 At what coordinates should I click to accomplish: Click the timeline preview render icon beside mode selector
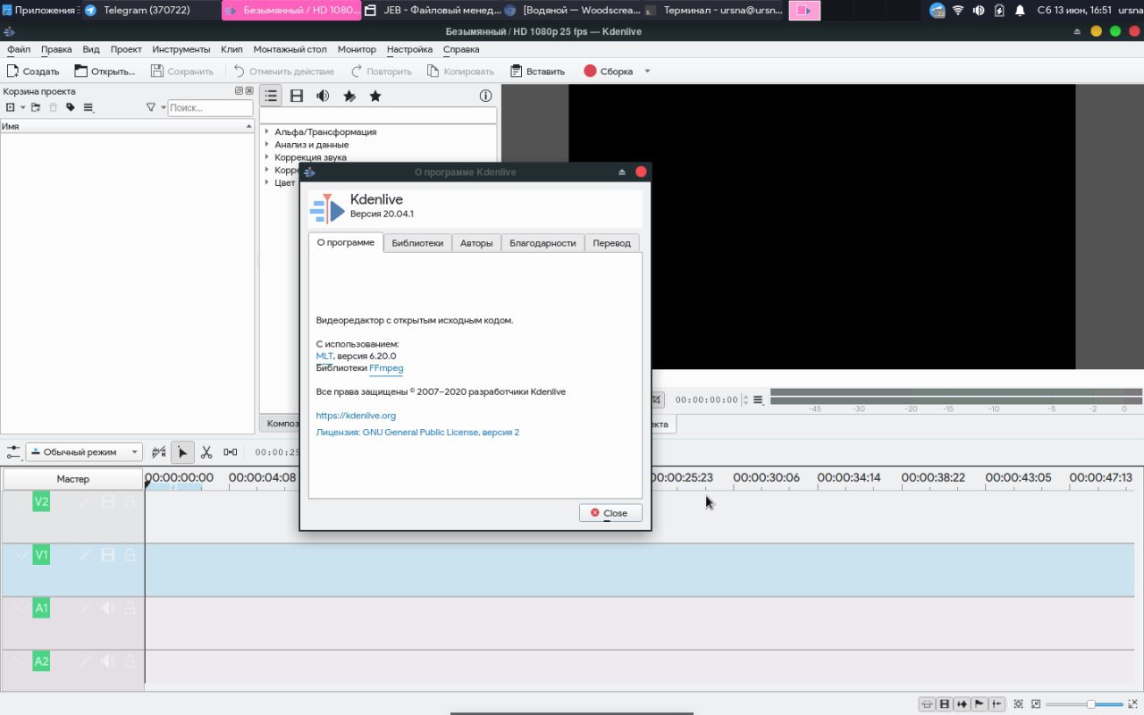pyautogui.click(x=159, y=452)
